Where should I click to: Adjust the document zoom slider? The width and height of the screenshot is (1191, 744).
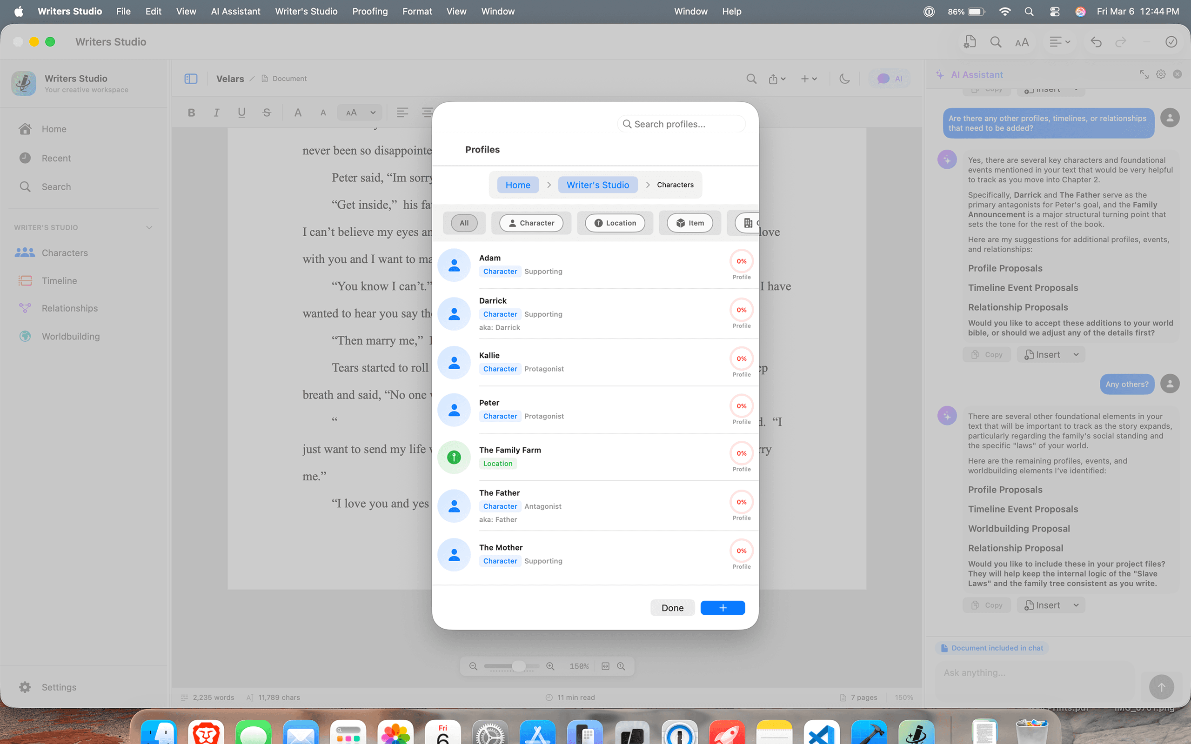[x=518, y=666]
